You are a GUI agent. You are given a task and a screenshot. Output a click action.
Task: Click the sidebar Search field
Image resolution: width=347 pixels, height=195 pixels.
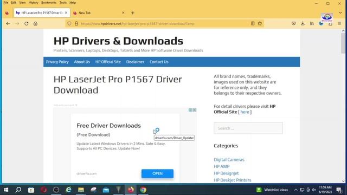tap(248, 128)
